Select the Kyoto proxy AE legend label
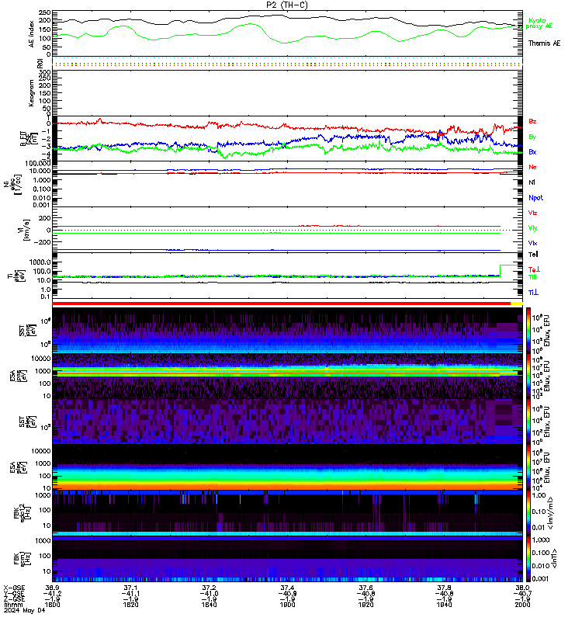 539,23
